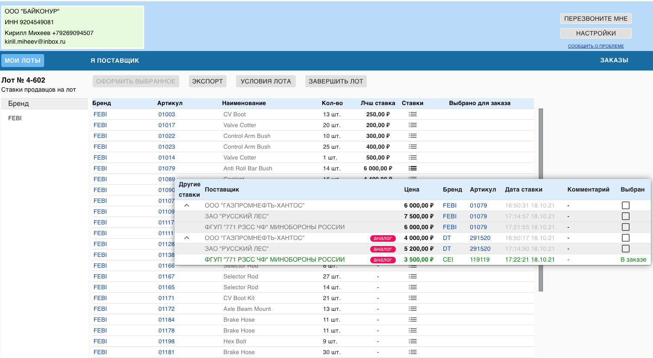Image resolution: width=653 pixels, height=358 pixels.
Task: Click disabled ОФОРМИТЬ ВЫБРАННОЕ button
Action: coord(136,81)
